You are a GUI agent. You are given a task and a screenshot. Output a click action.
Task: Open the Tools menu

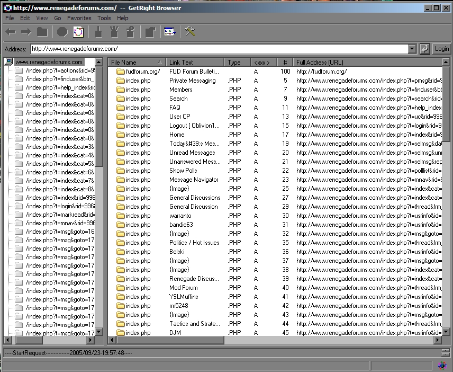[x=104, y=18]
